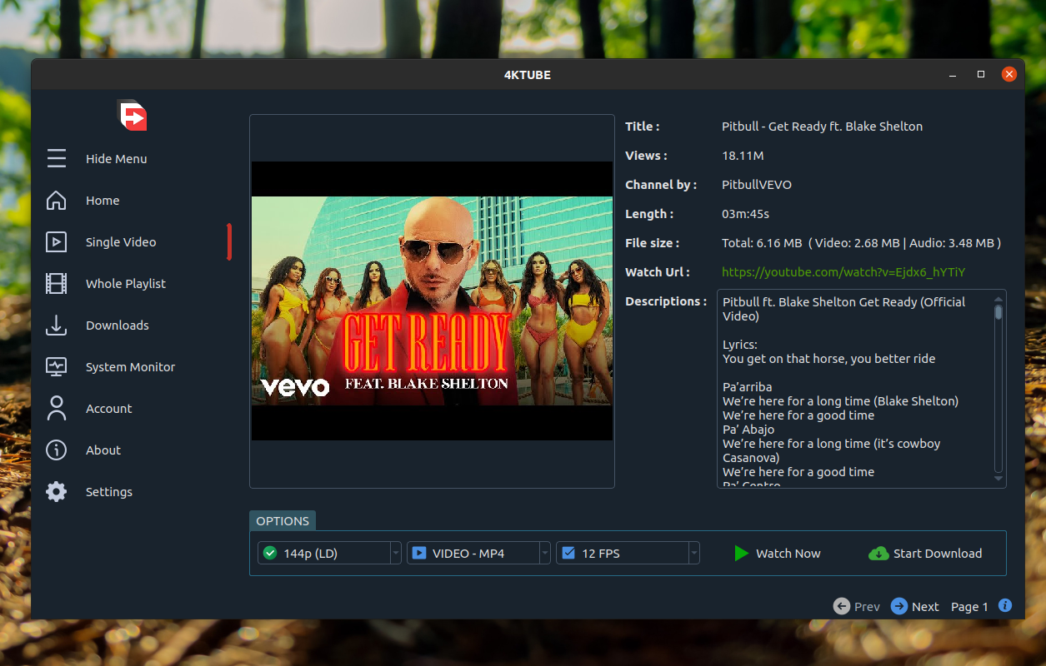Click the Settings gear icon
1046x666 pixels.
(56, 491)
